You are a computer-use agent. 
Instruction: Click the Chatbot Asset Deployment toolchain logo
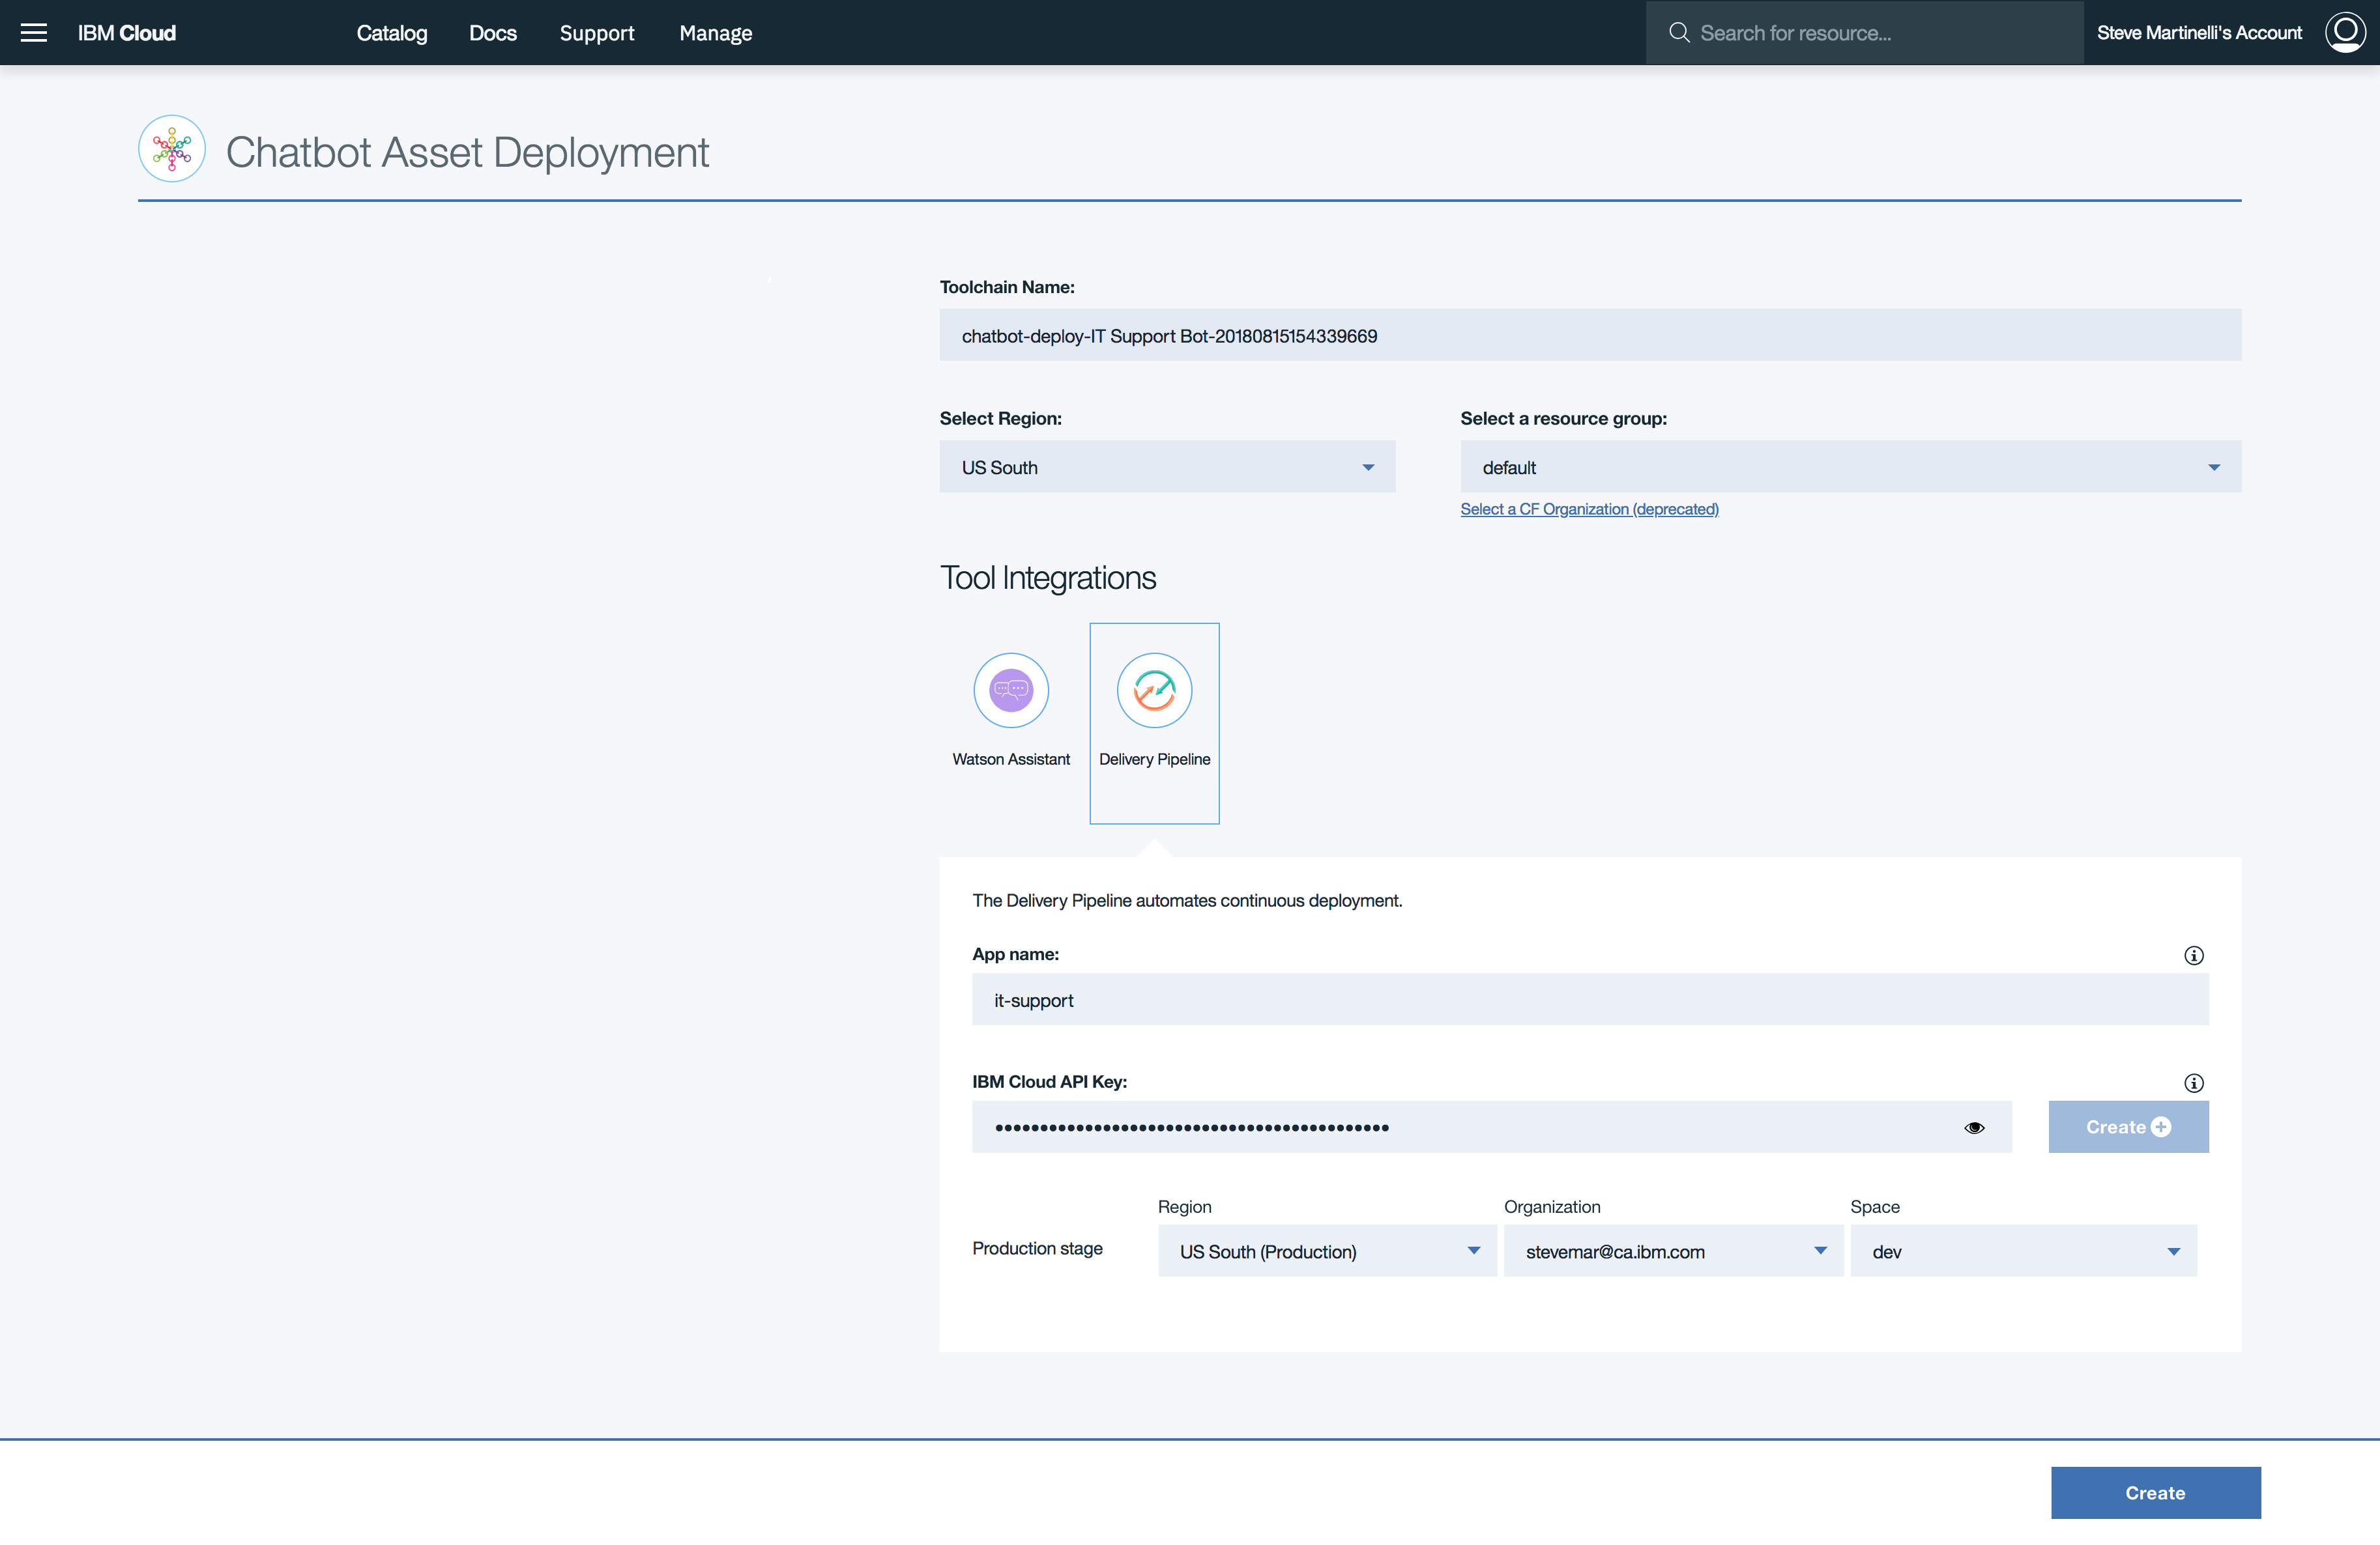pos(172,149)
